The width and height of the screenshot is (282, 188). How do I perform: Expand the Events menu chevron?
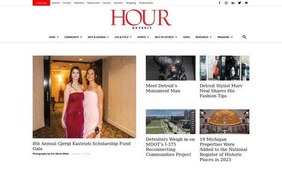coord(148,37)
